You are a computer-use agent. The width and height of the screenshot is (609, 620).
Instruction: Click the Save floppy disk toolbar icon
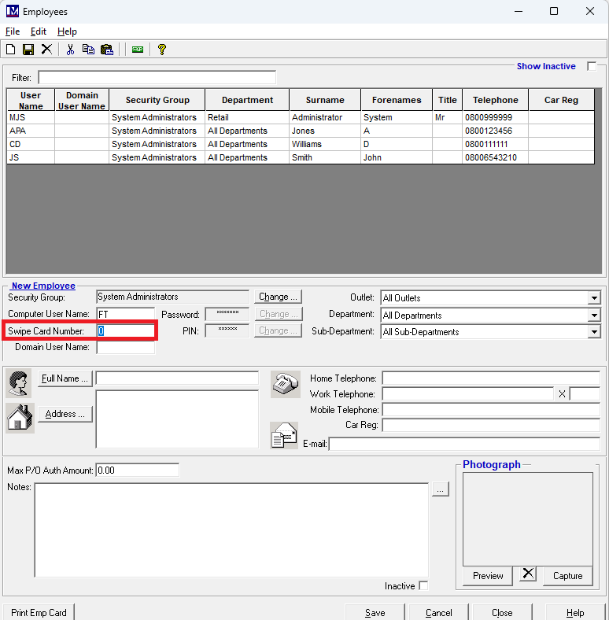pyautogui.click(x=28, y=49)
